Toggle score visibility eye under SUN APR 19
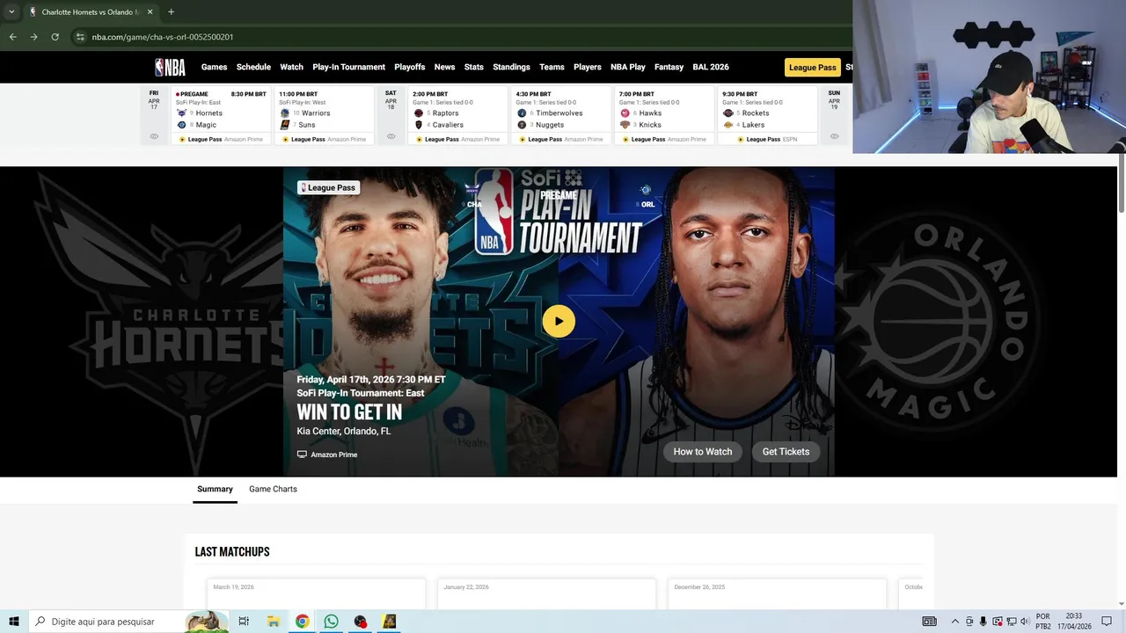This screenshot has width=1126, height=633. tap(834, 136)
